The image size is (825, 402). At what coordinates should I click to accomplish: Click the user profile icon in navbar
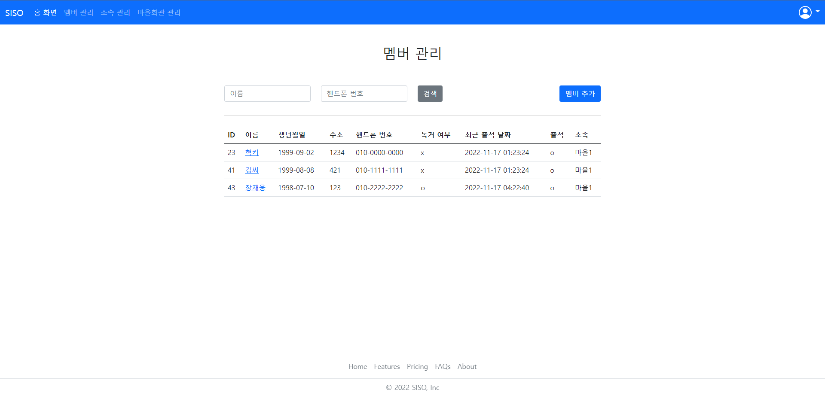804,12
